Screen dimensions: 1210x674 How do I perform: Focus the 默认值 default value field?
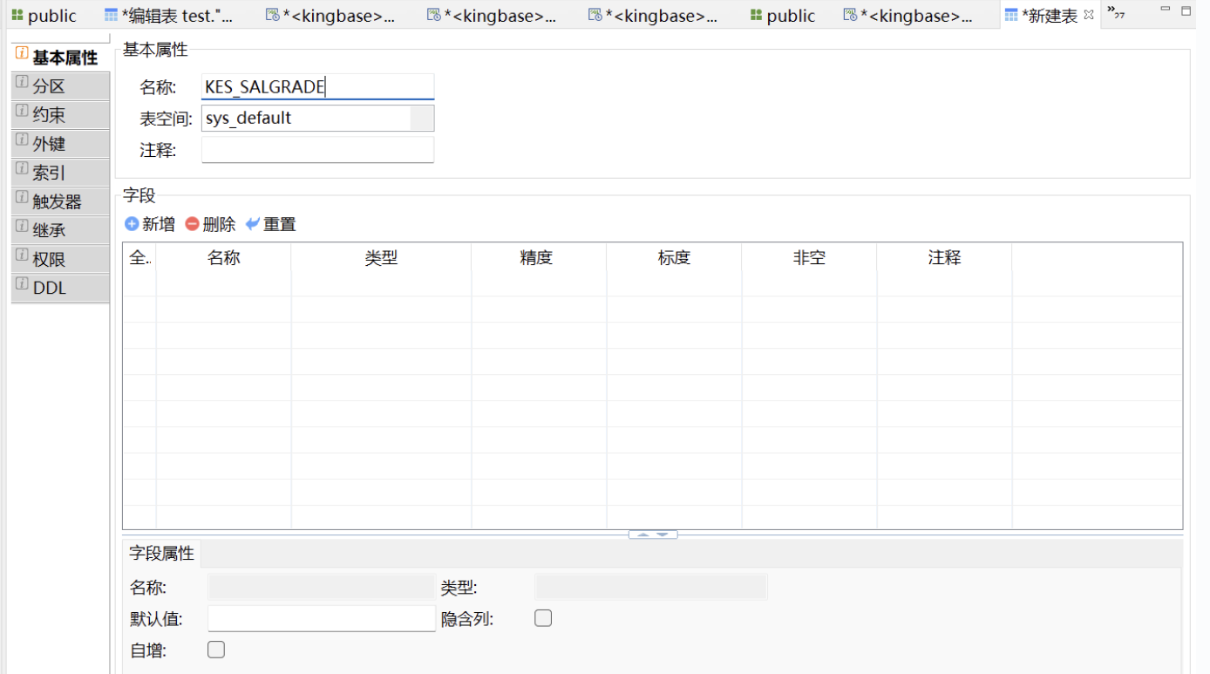click(x=322, y=618)
